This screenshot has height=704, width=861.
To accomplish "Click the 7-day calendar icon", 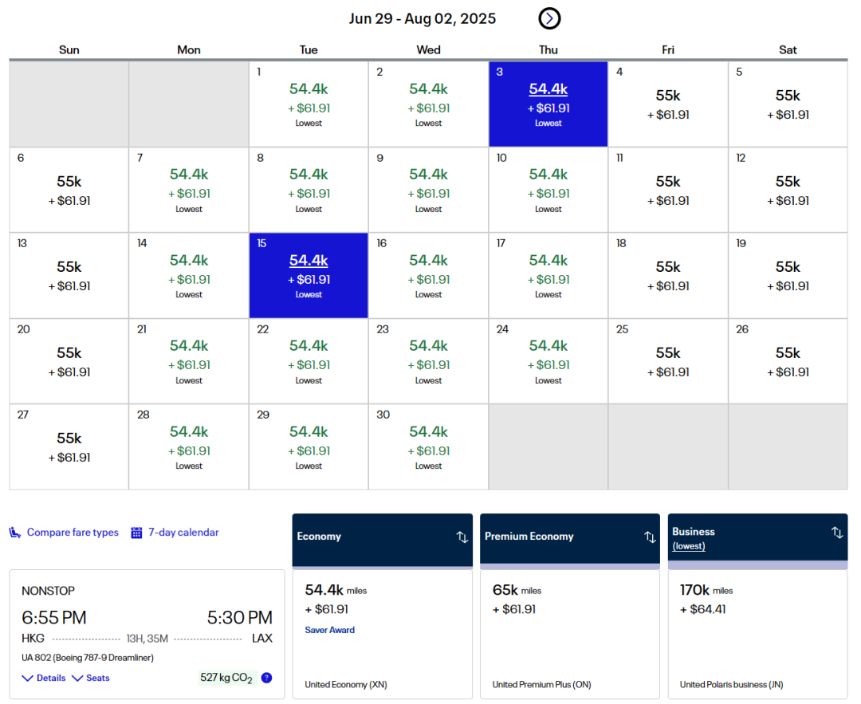I will pyautogui.click(x=136, y=533).
